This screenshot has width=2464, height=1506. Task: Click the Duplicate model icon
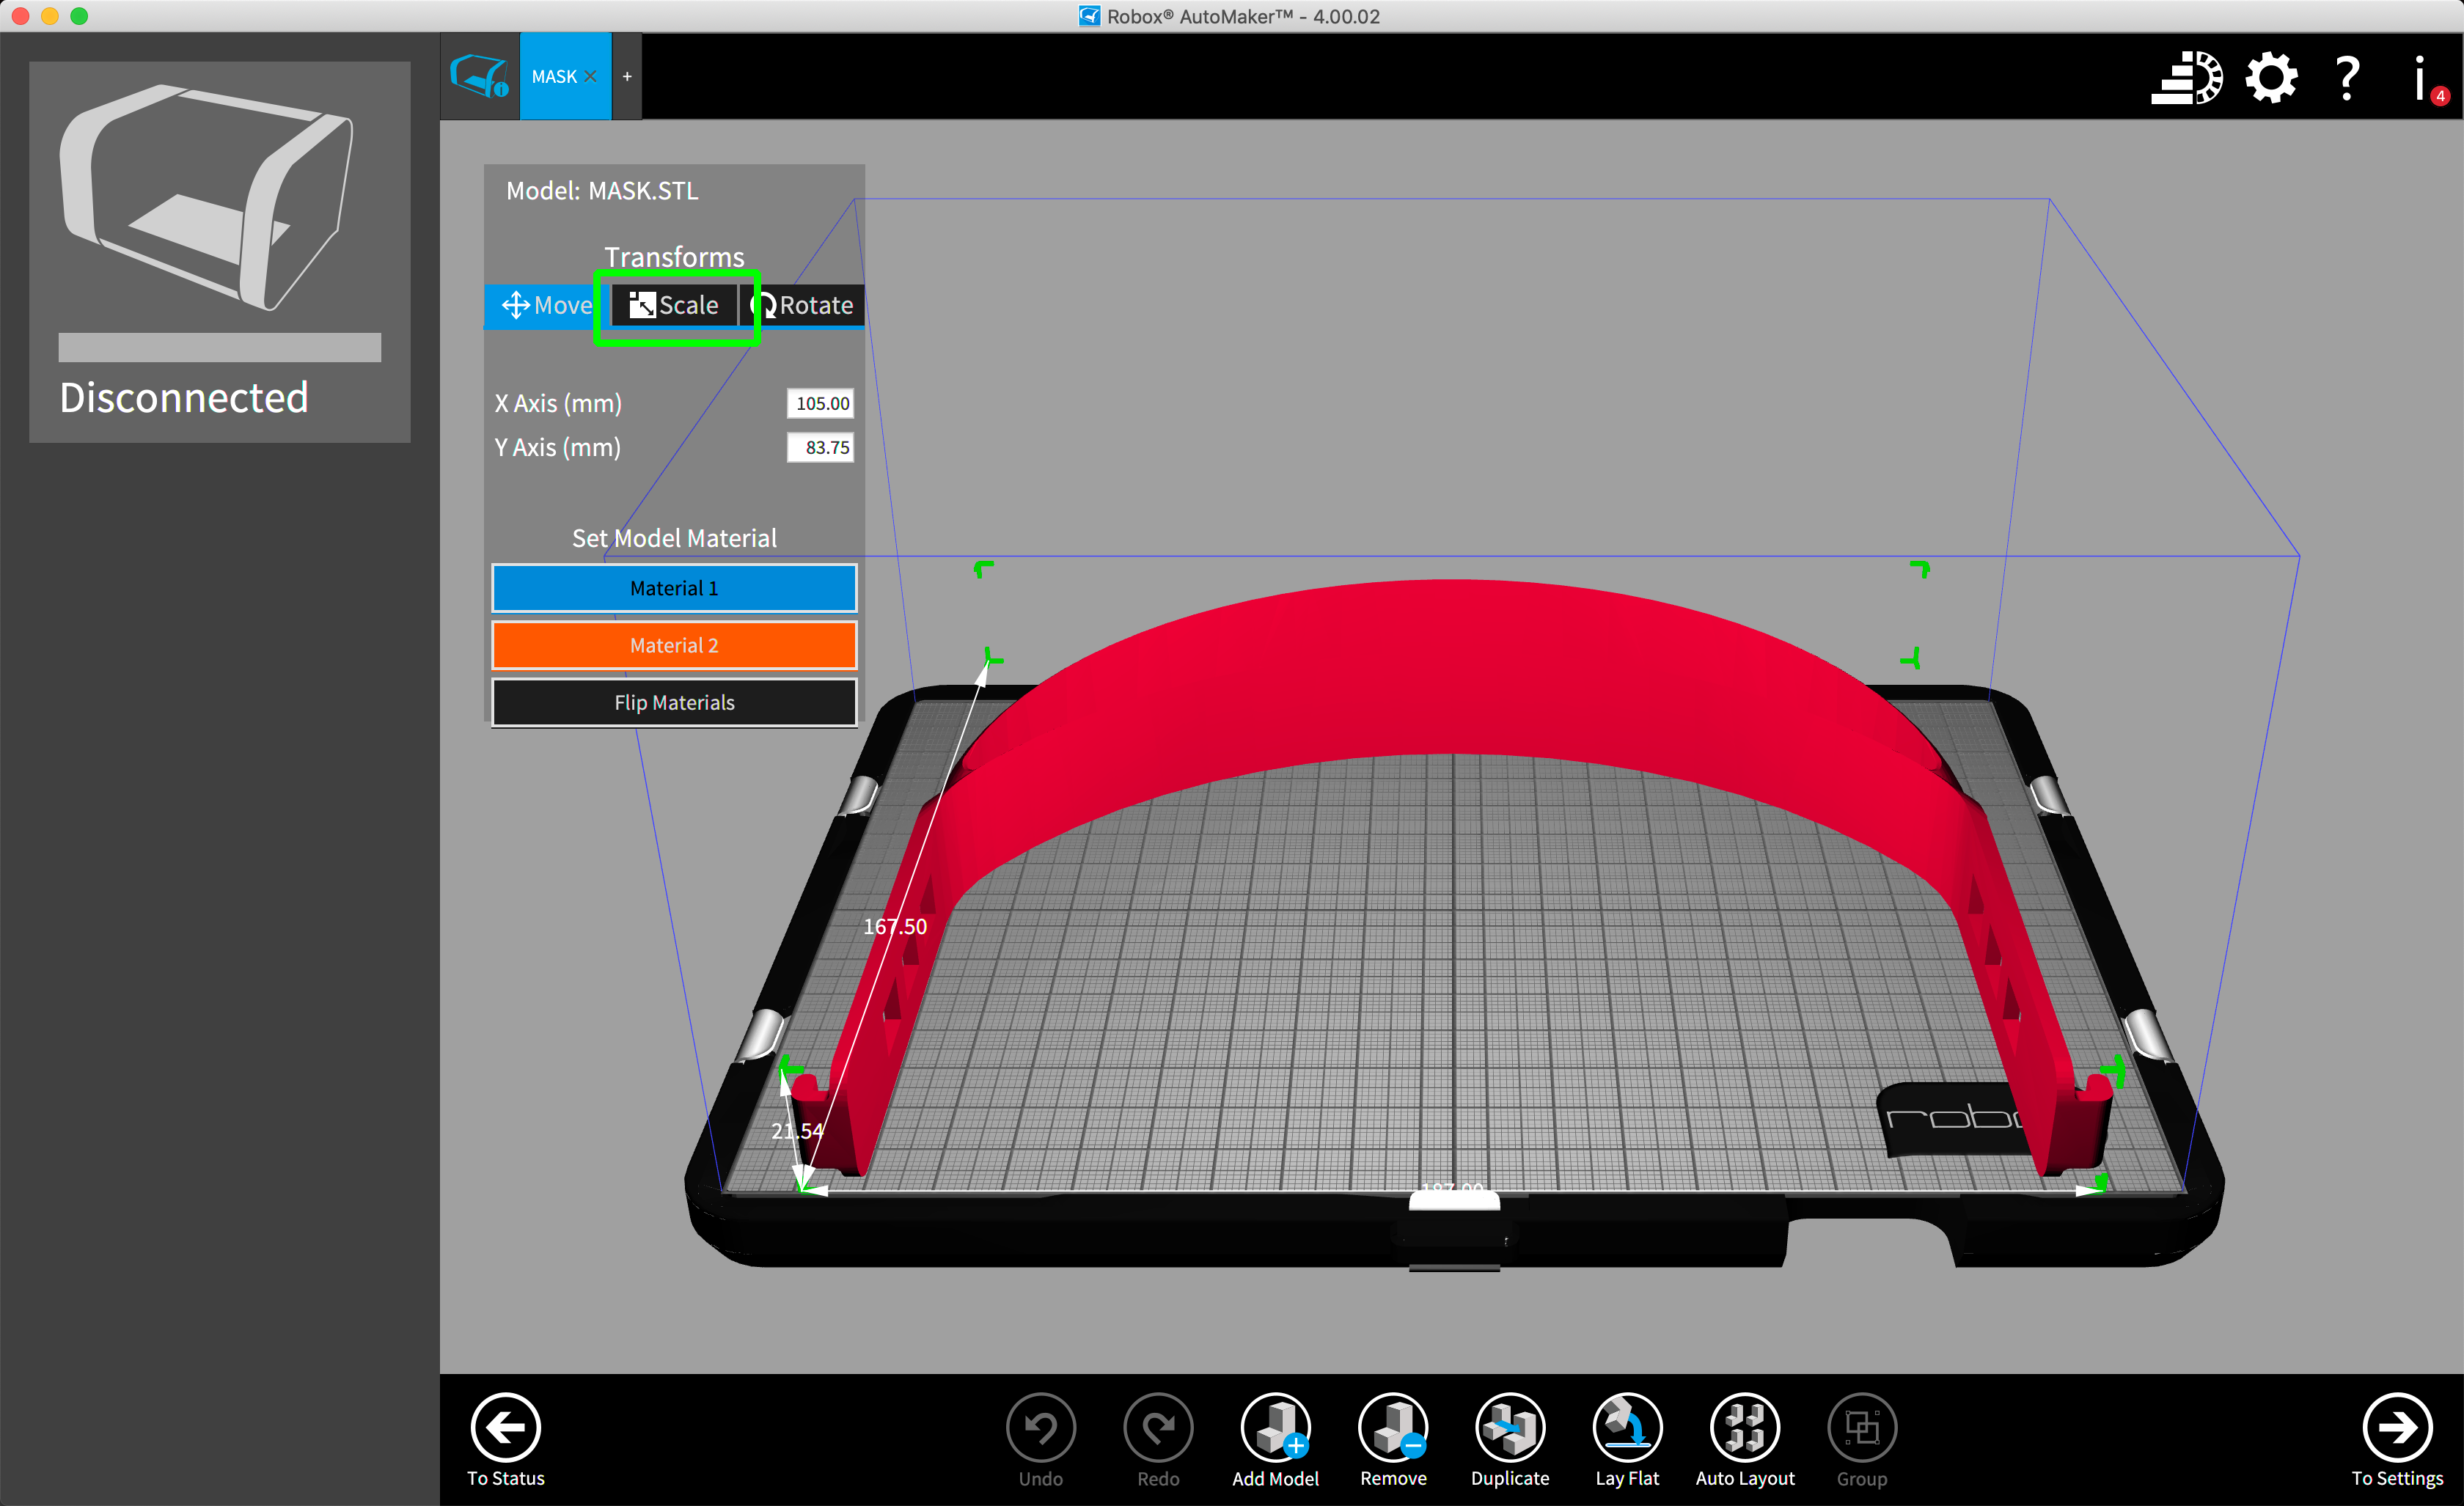pos(1509,1427)
